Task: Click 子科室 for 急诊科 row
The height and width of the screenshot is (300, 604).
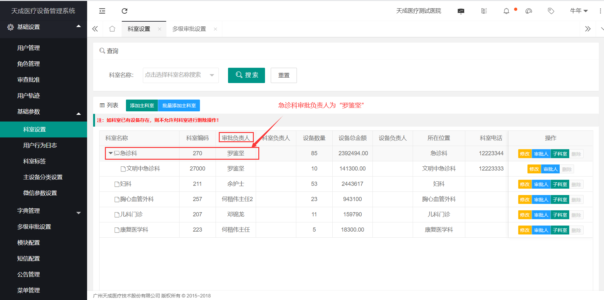Action: coord(560,154)
